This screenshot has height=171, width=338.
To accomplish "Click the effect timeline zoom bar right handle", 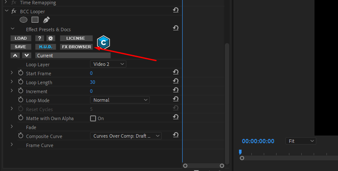I will pyautogui.click(x=222, y=165).
